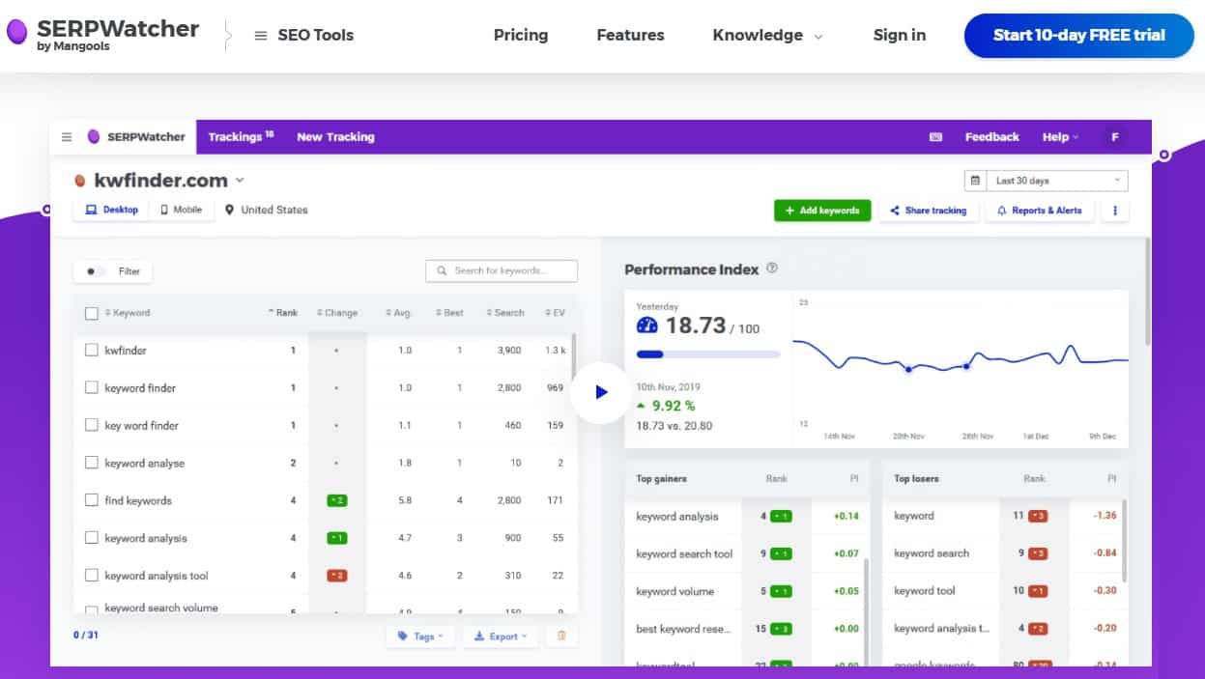Select keyword analysis in Top gainers
Screen dimensions: 1205x679
point(677,517)
